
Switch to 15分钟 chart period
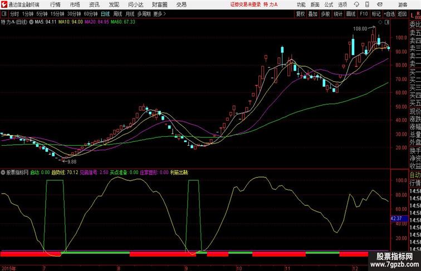click(x=57, y=14)
